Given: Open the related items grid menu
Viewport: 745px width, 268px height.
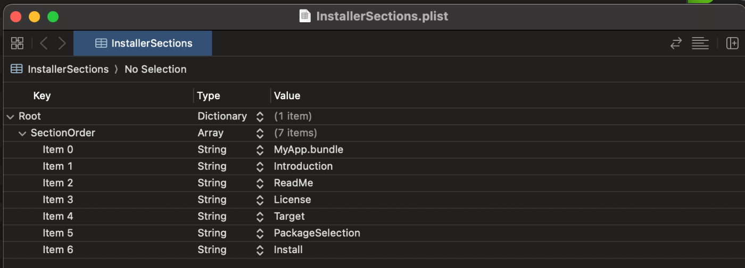Looking at the screenshot, I should pos(17,43).
